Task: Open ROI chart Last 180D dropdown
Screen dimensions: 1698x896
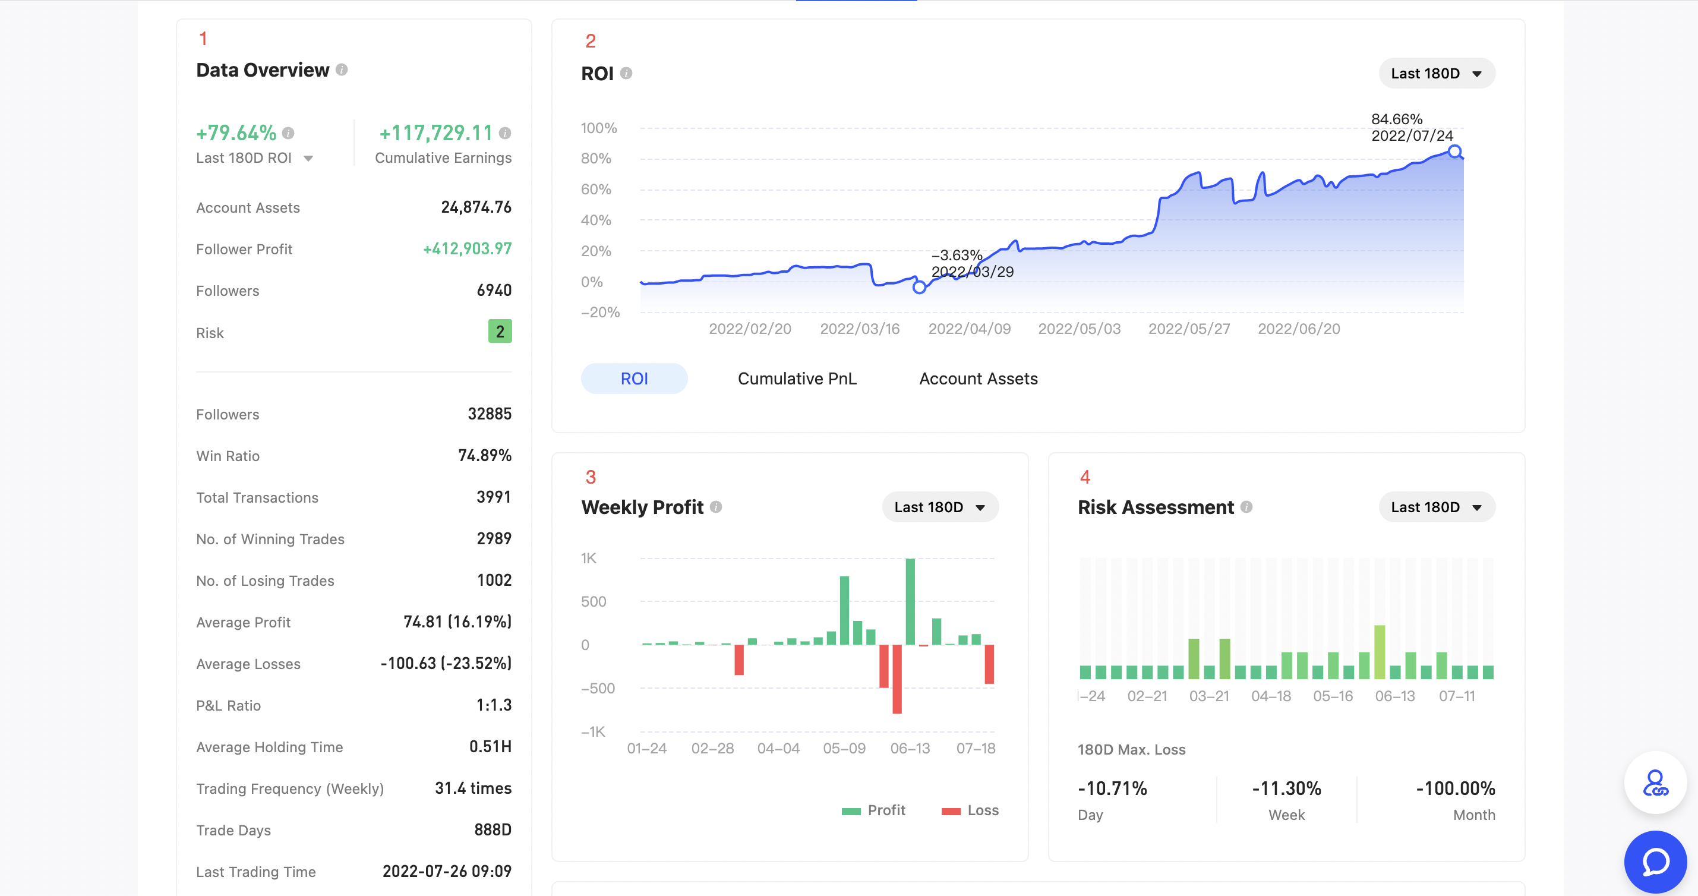Action: tap(1437, 73)
